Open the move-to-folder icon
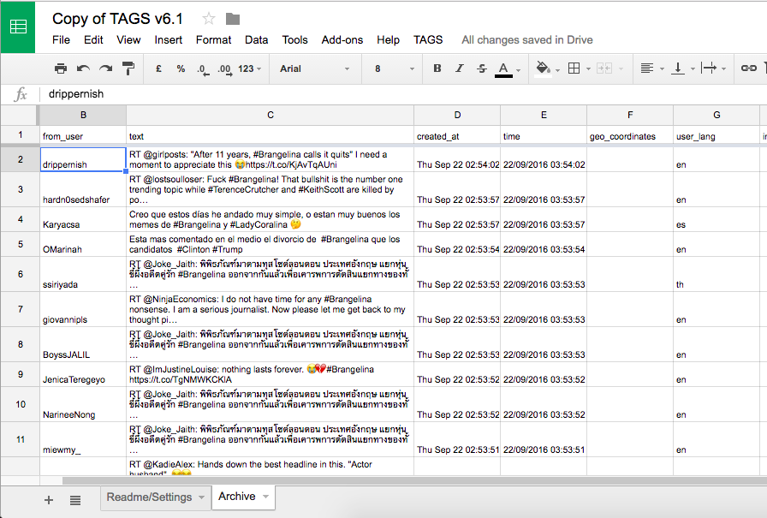 233,19
